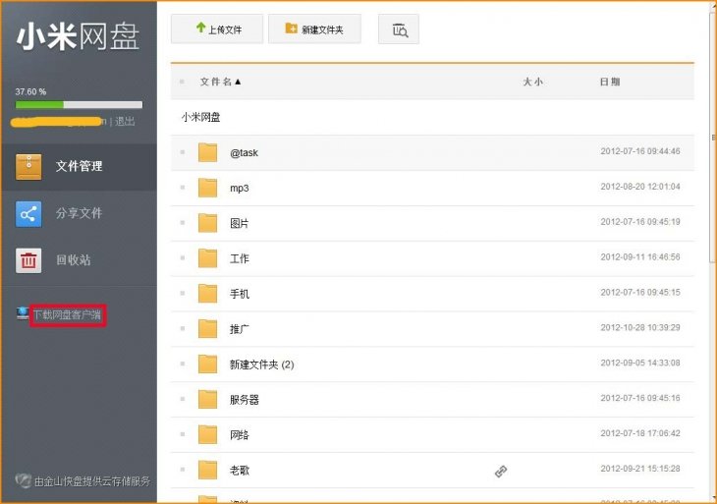Click date 2012-07-18 17:06:42
717x504 pixels.
640,433
